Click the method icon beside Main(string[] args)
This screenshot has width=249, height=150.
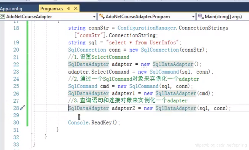(x=201, y=16)
